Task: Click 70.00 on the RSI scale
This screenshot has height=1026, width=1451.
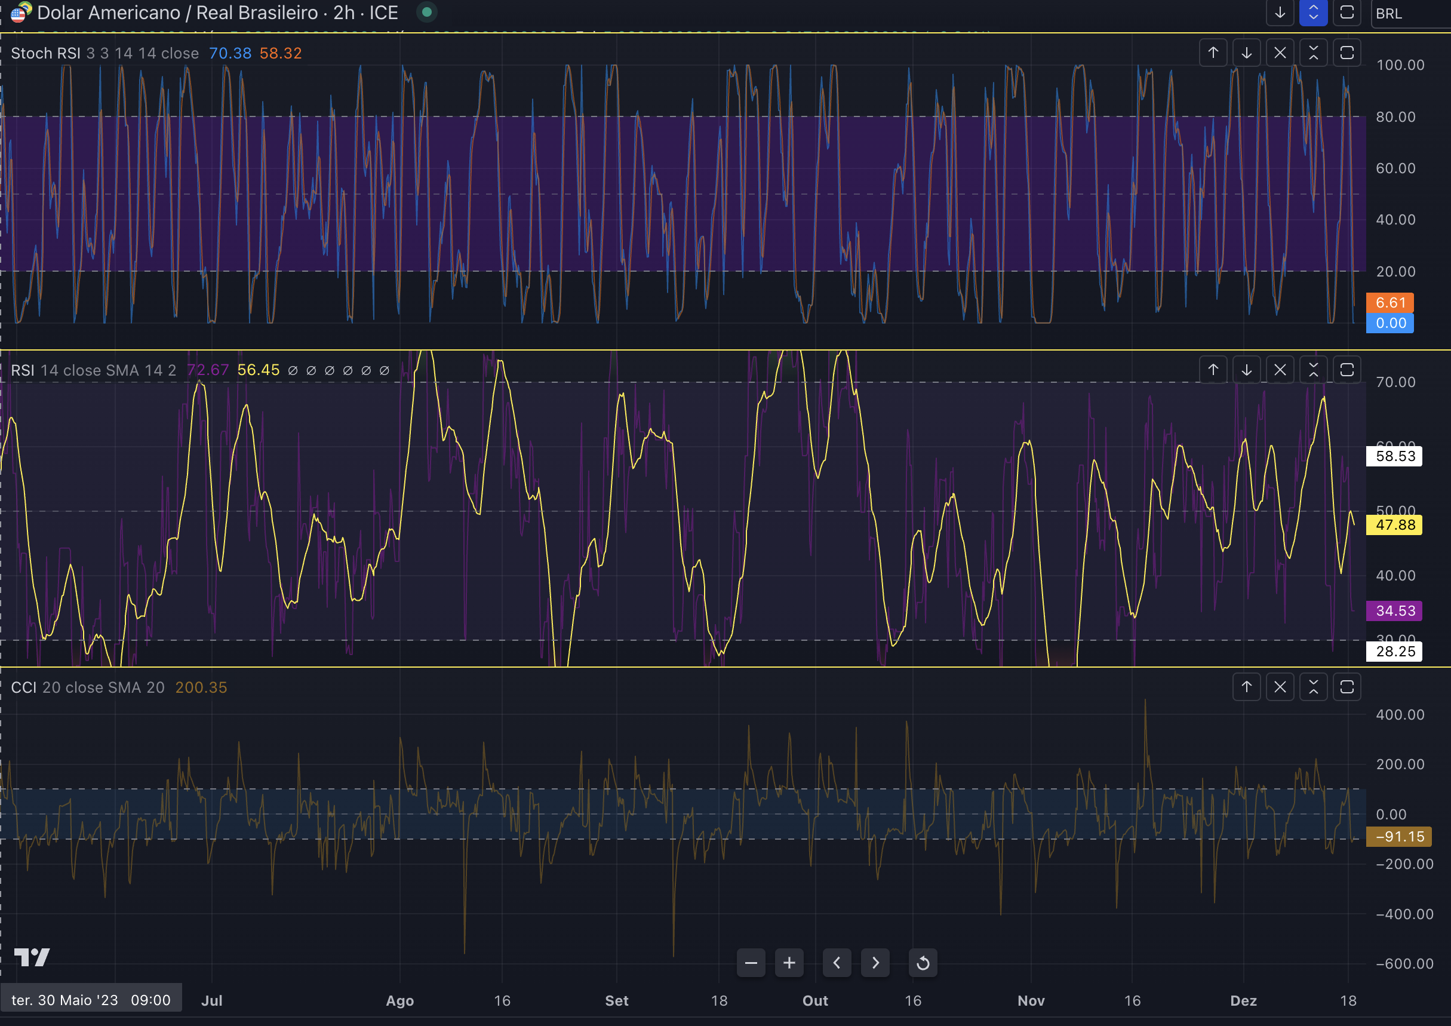Action: 1396,382
